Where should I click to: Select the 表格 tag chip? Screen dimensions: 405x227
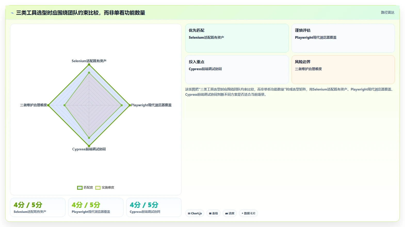[x=213, y=213]
